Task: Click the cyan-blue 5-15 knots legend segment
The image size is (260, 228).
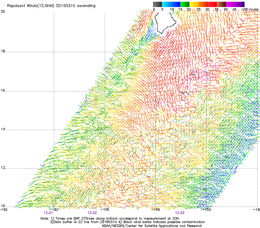Action: [x=171, y=4]
